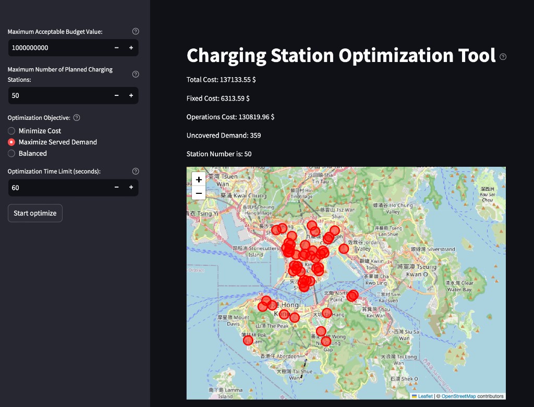534x407 pixels.
Task: Click the Aberdeen map label
Action: coord(280,356)
